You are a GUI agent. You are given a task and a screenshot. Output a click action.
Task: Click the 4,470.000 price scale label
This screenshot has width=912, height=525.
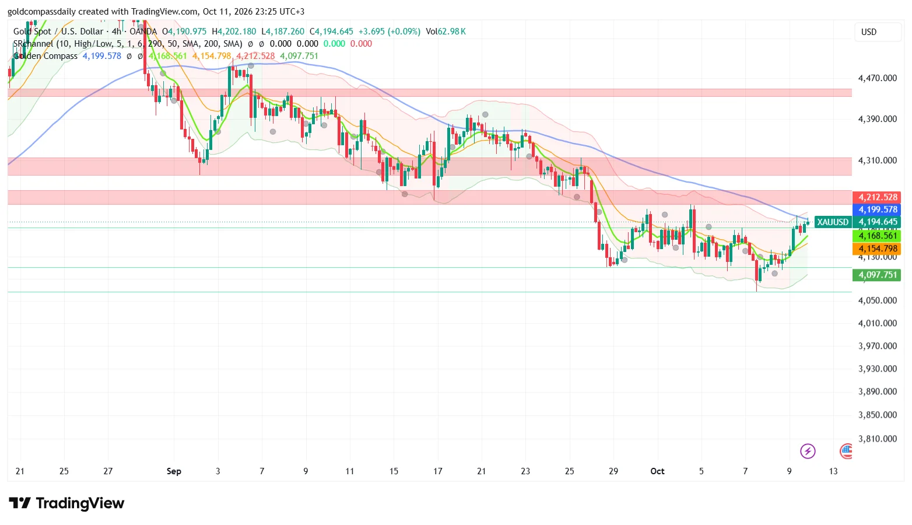tap(877, 78)
